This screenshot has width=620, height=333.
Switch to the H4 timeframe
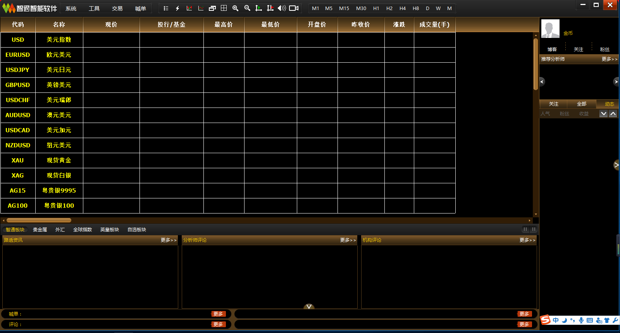403,8
